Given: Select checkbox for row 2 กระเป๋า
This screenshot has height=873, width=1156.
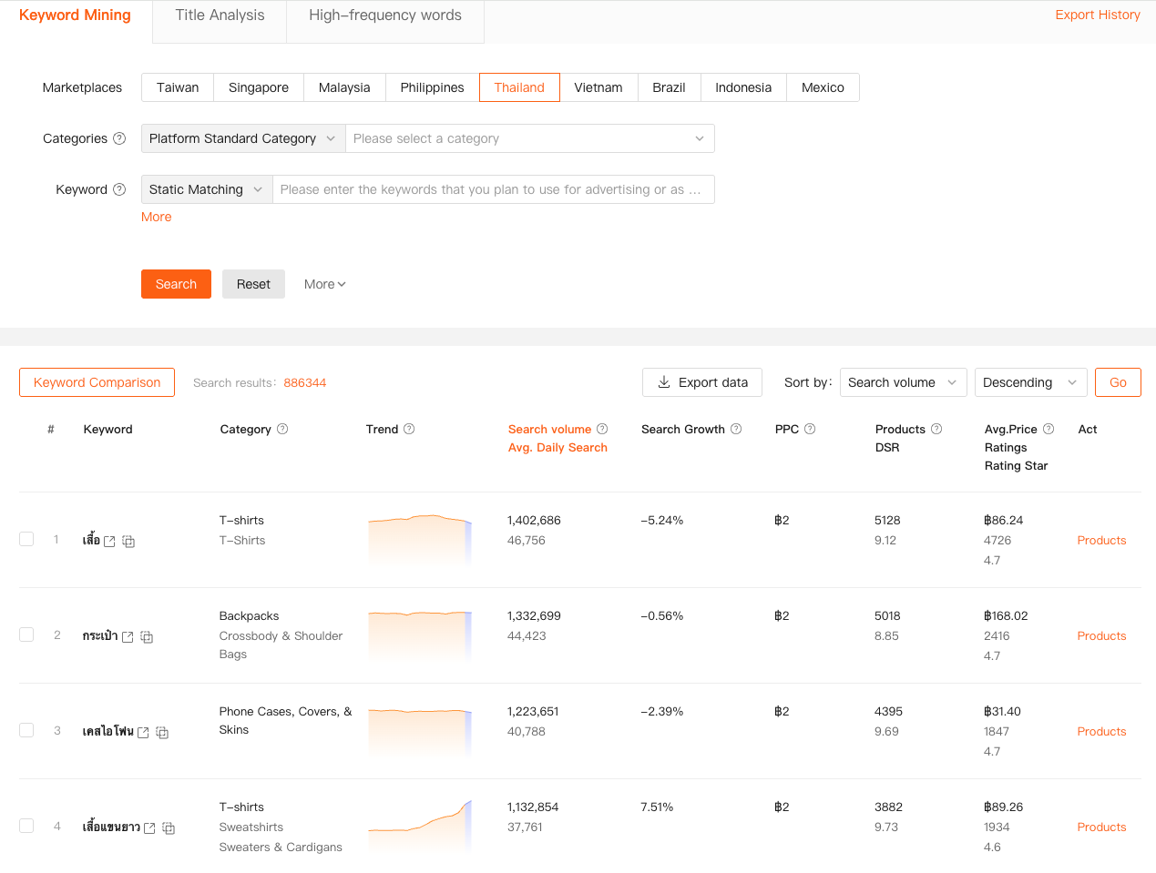Looking at the screenshot, I should (x=26, y=634).
